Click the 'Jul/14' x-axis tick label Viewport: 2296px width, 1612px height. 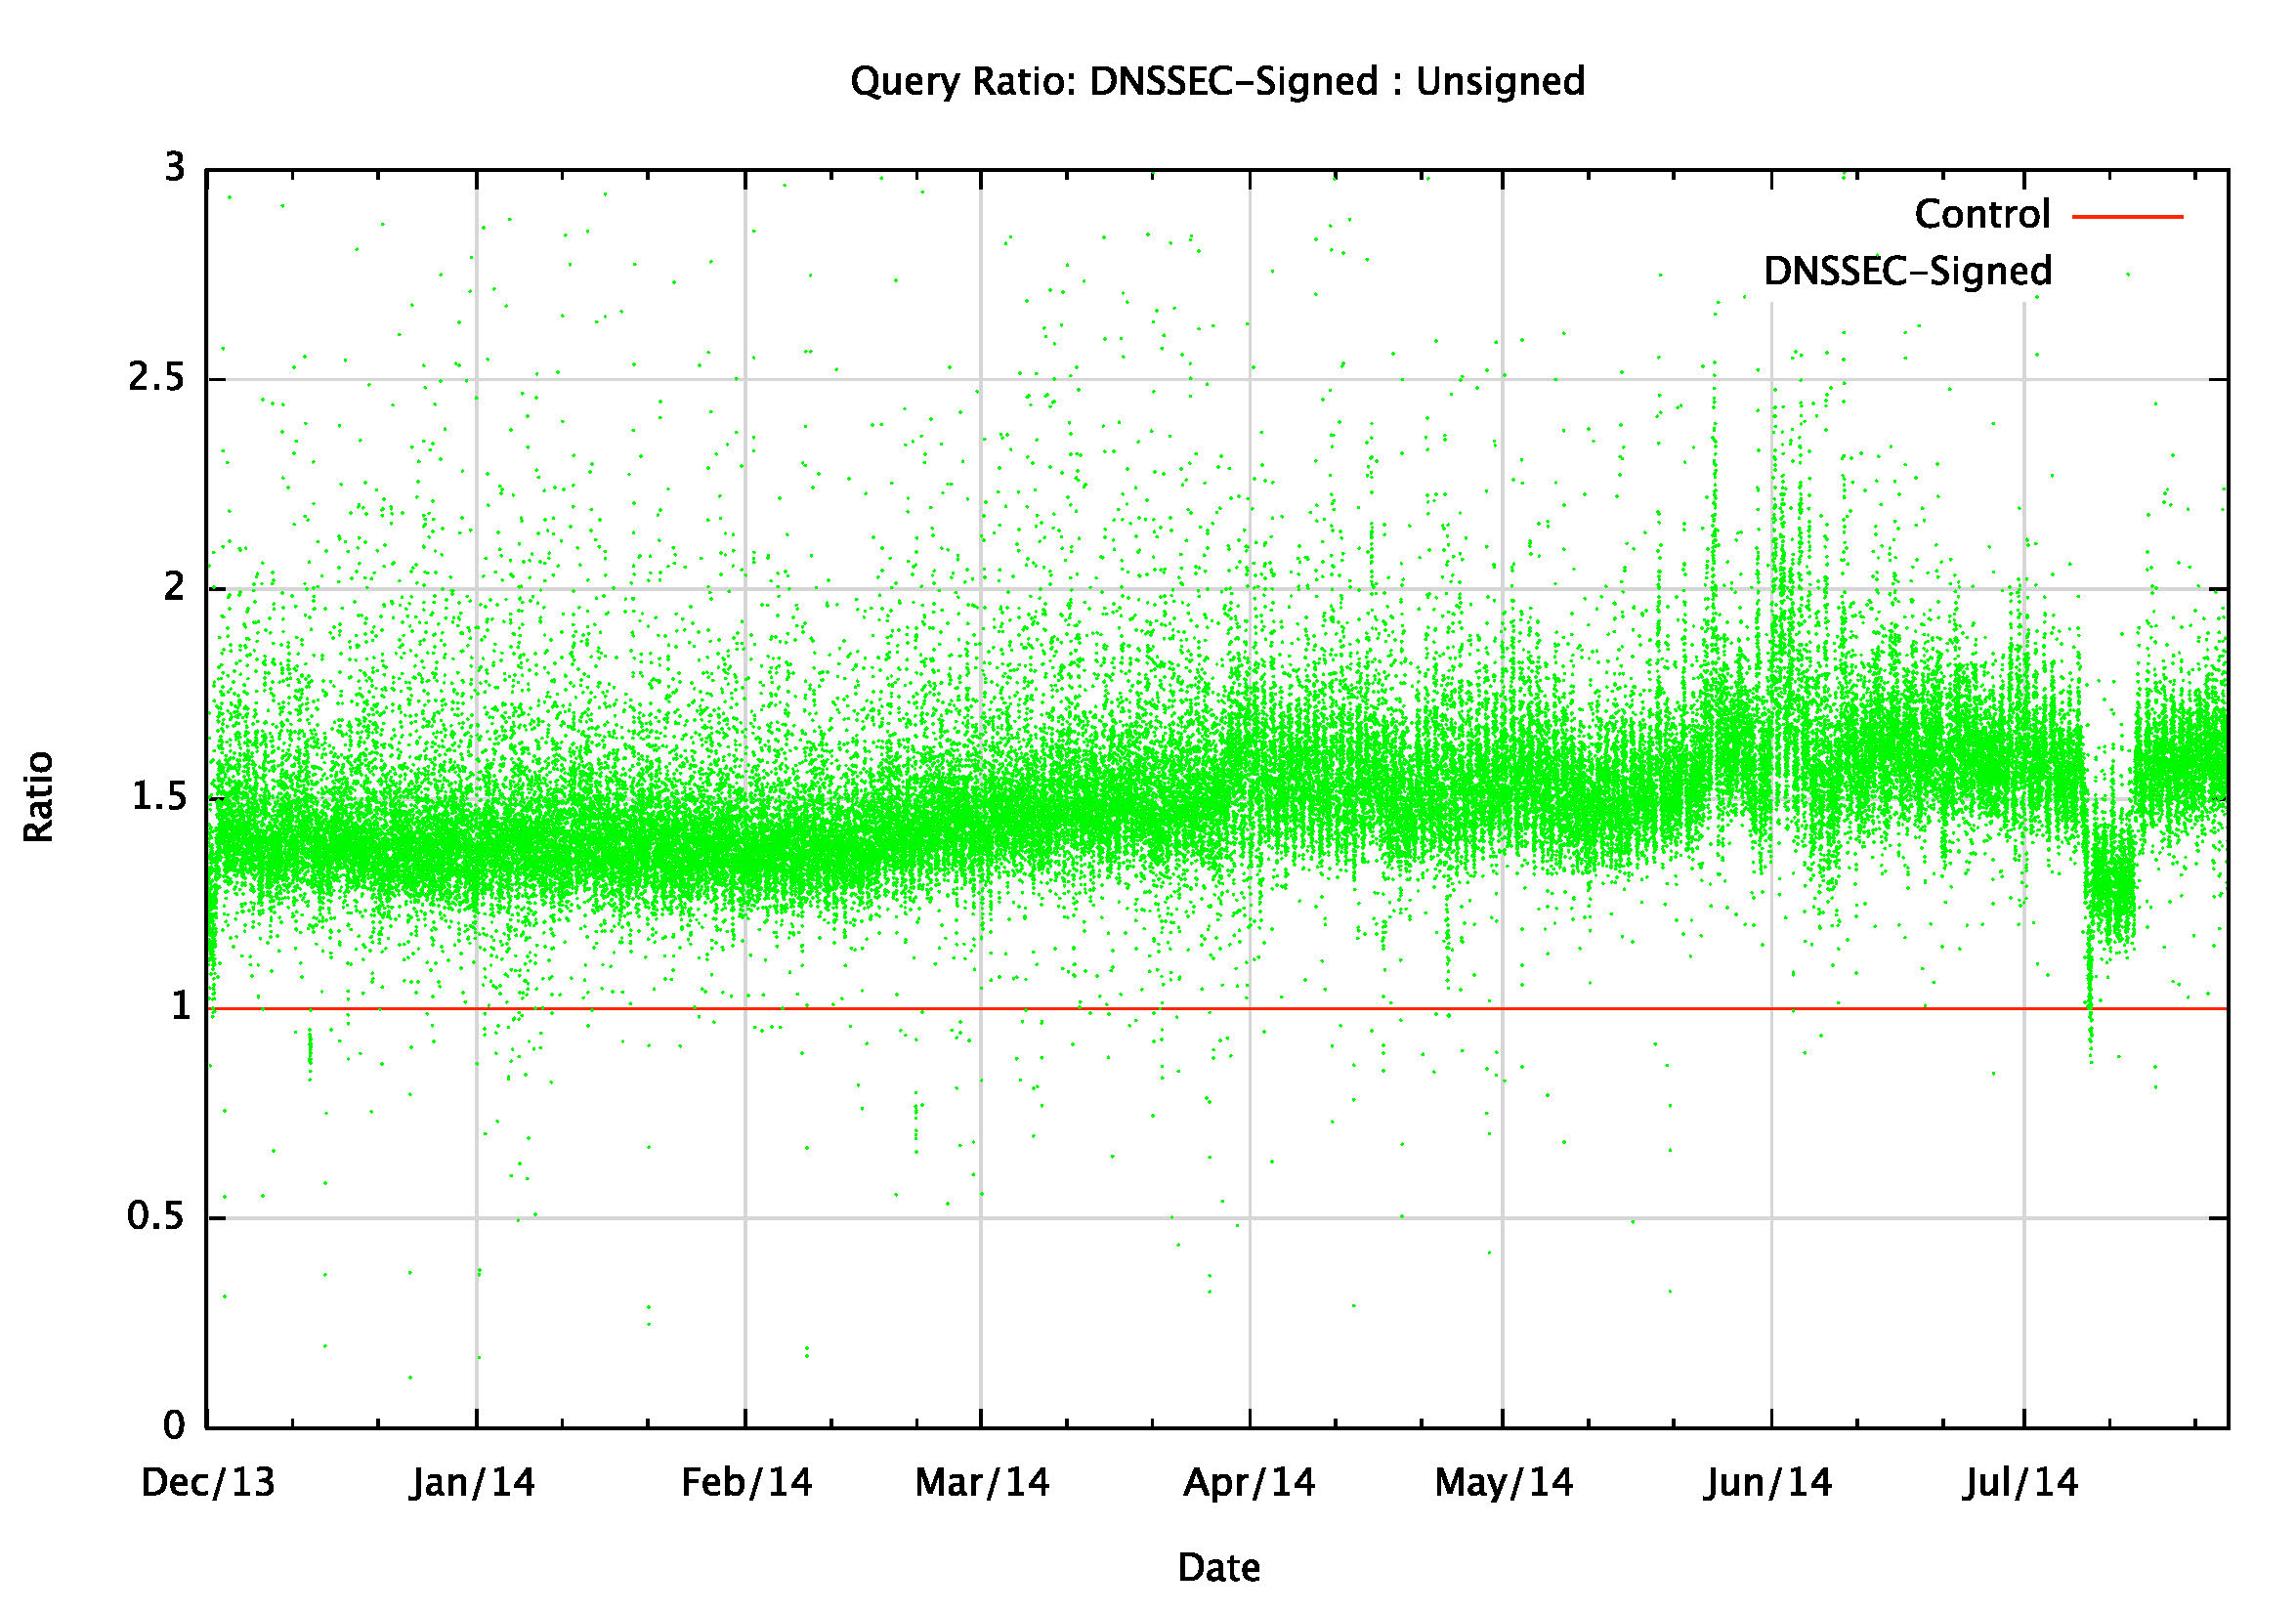pyautogui.click(x=2020, y=1482)
